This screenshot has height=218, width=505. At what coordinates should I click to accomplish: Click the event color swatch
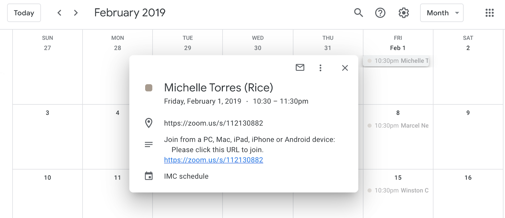click(149, 88)
